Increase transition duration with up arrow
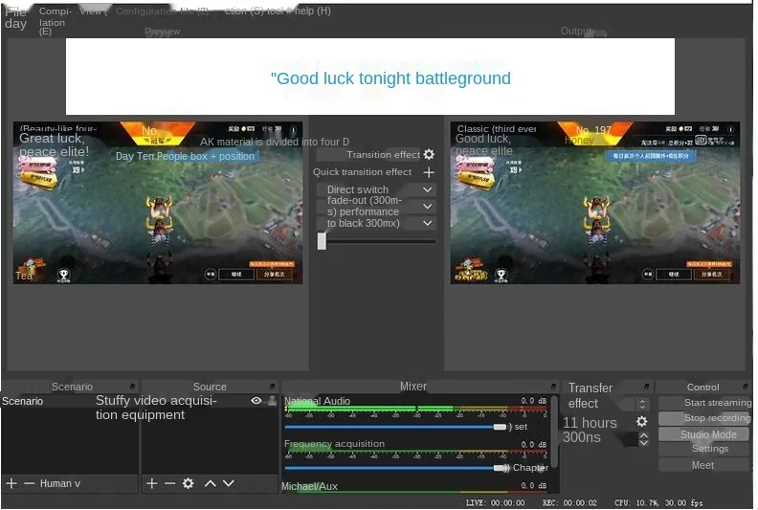The height and width of the screenshot is (510, 758). click(643, 435)
